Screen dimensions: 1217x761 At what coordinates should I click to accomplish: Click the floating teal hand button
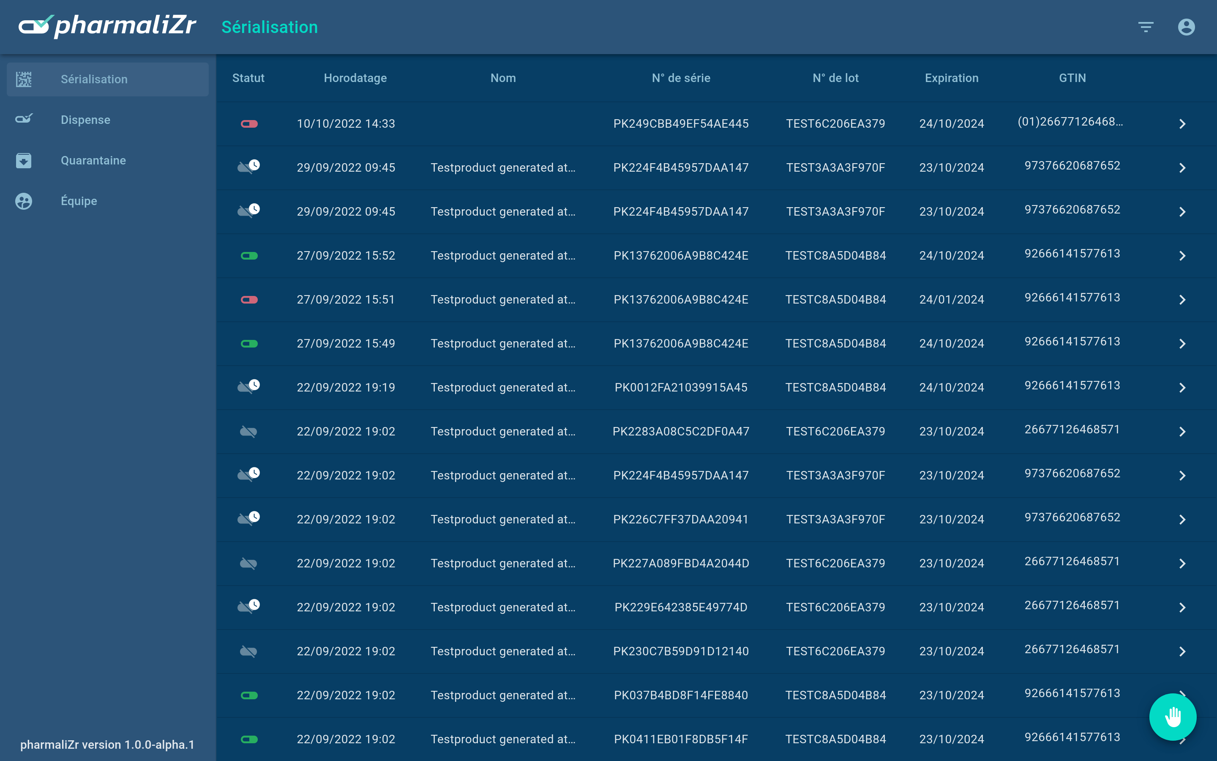click(x=1173, y=717)
